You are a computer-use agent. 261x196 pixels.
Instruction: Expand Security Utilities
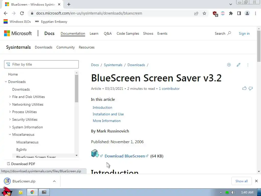click(x=10, y=119)
